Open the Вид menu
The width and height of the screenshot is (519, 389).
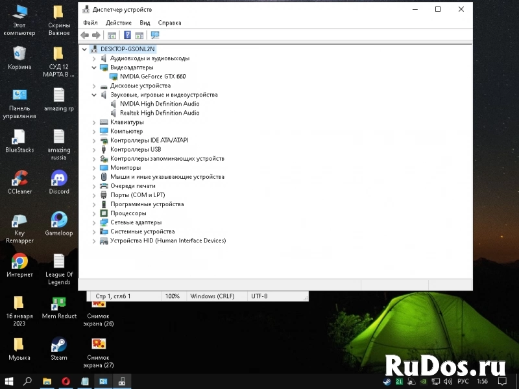tap(145, 22)
